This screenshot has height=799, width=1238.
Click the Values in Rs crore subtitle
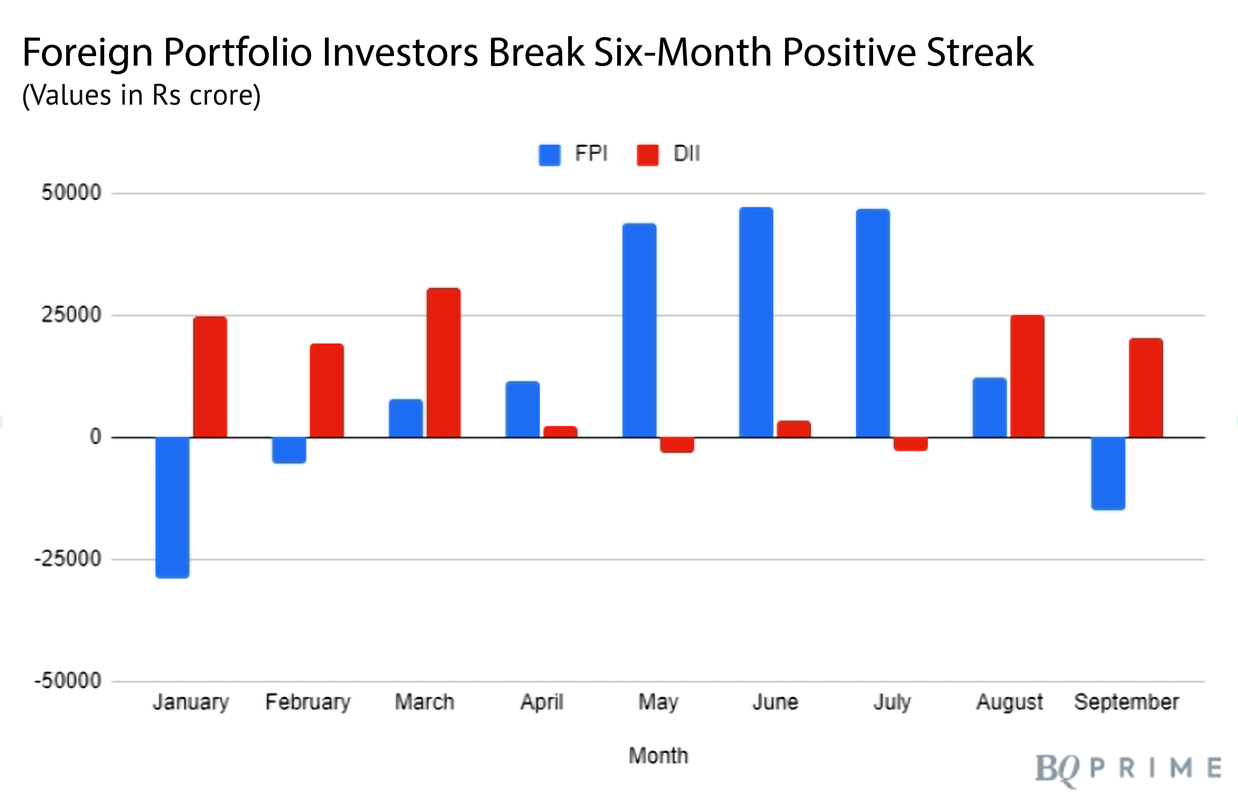141,96
